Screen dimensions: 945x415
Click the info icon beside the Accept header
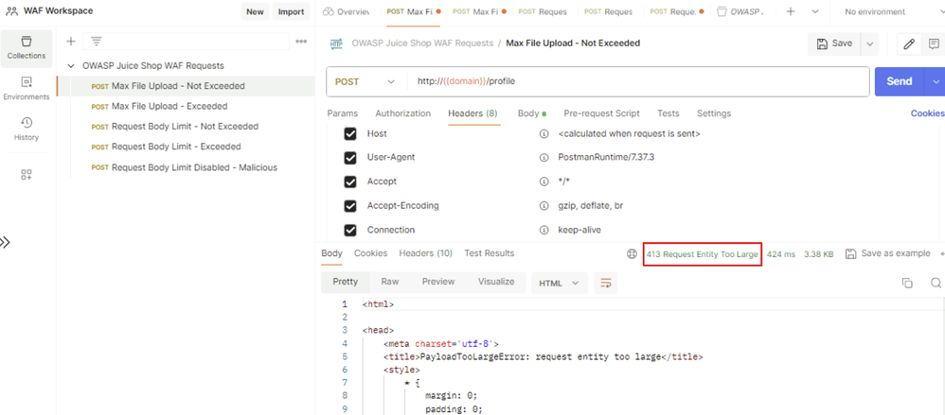tap(544, 182)
